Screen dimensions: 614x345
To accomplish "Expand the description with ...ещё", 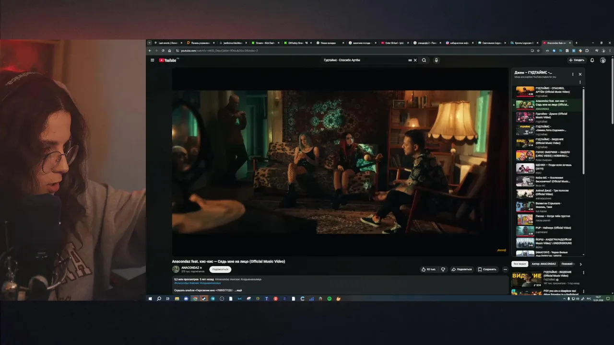I will click(x=238, y=290).
